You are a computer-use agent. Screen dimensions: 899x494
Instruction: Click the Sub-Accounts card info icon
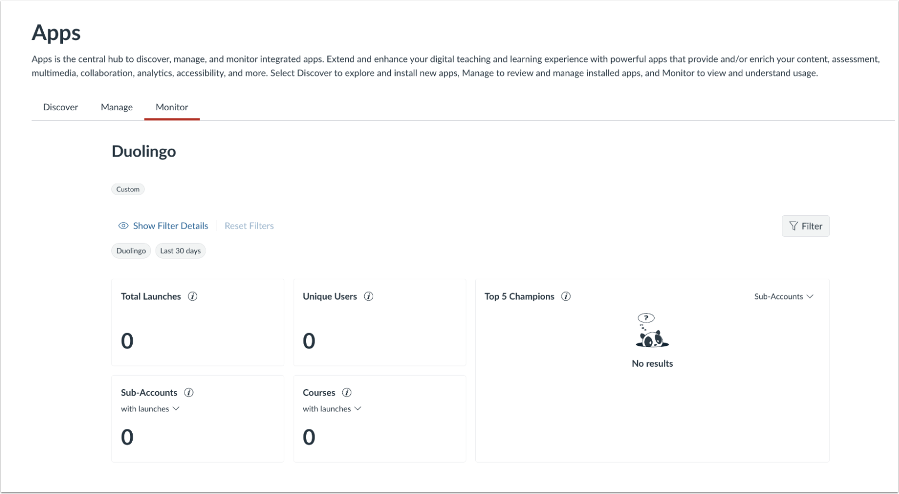pos(188,392)
